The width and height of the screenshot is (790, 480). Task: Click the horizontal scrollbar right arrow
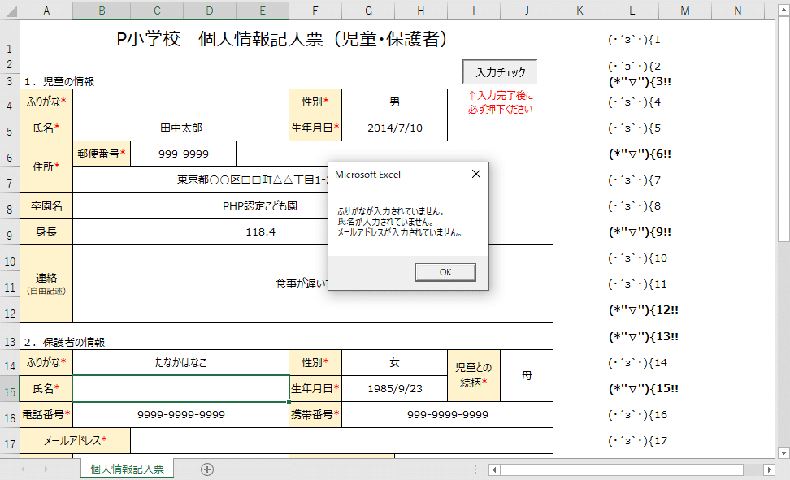pyautogui.click(x=769, y=469)
